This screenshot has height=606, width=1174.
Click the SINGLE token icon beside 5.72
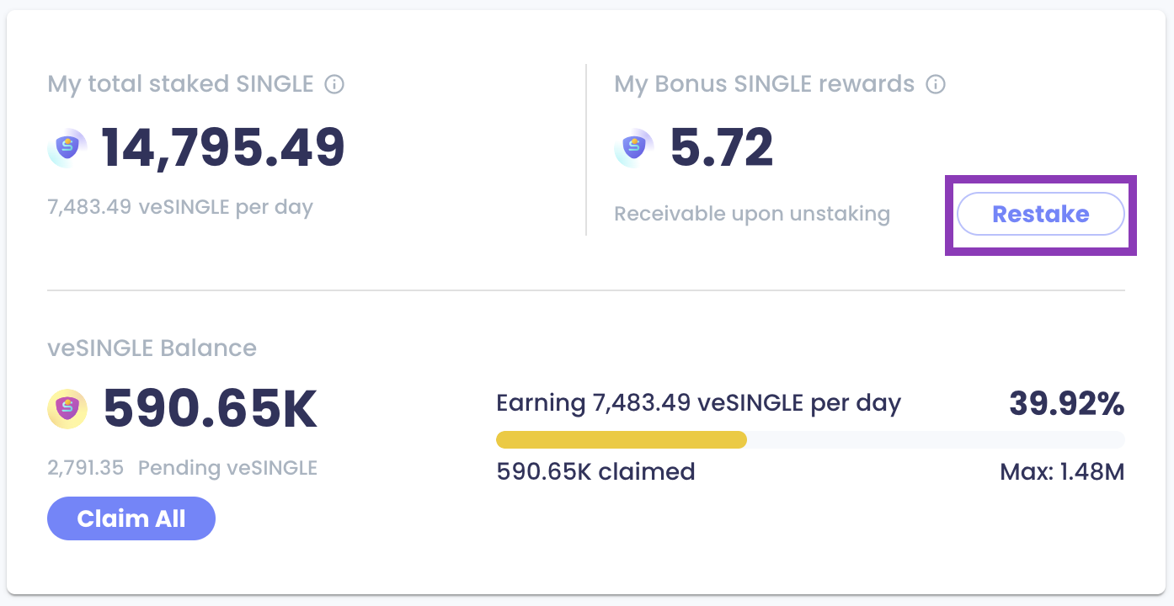point(633,148)
